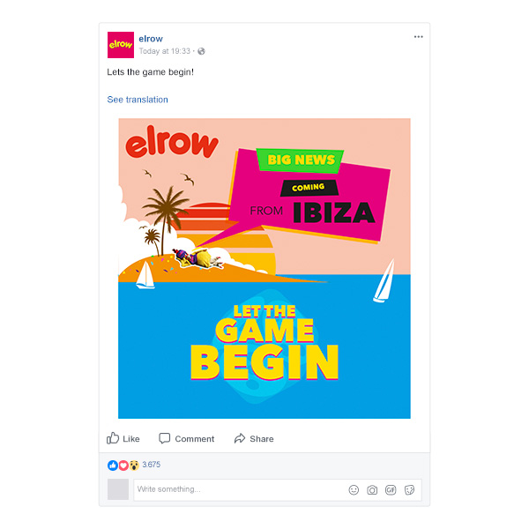Click the Today at 19:33 timestamp

[x=165, y=51]
